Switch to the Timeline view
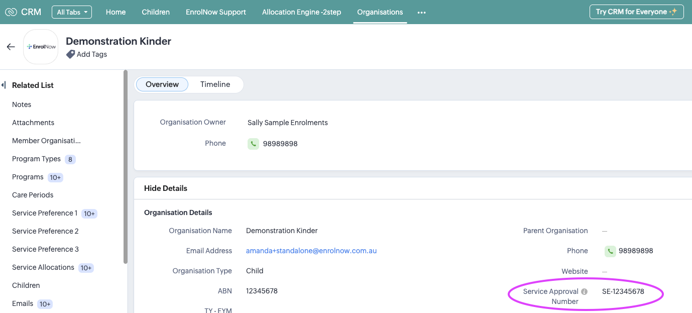692x313 pixels. click(x=215, y=84)
